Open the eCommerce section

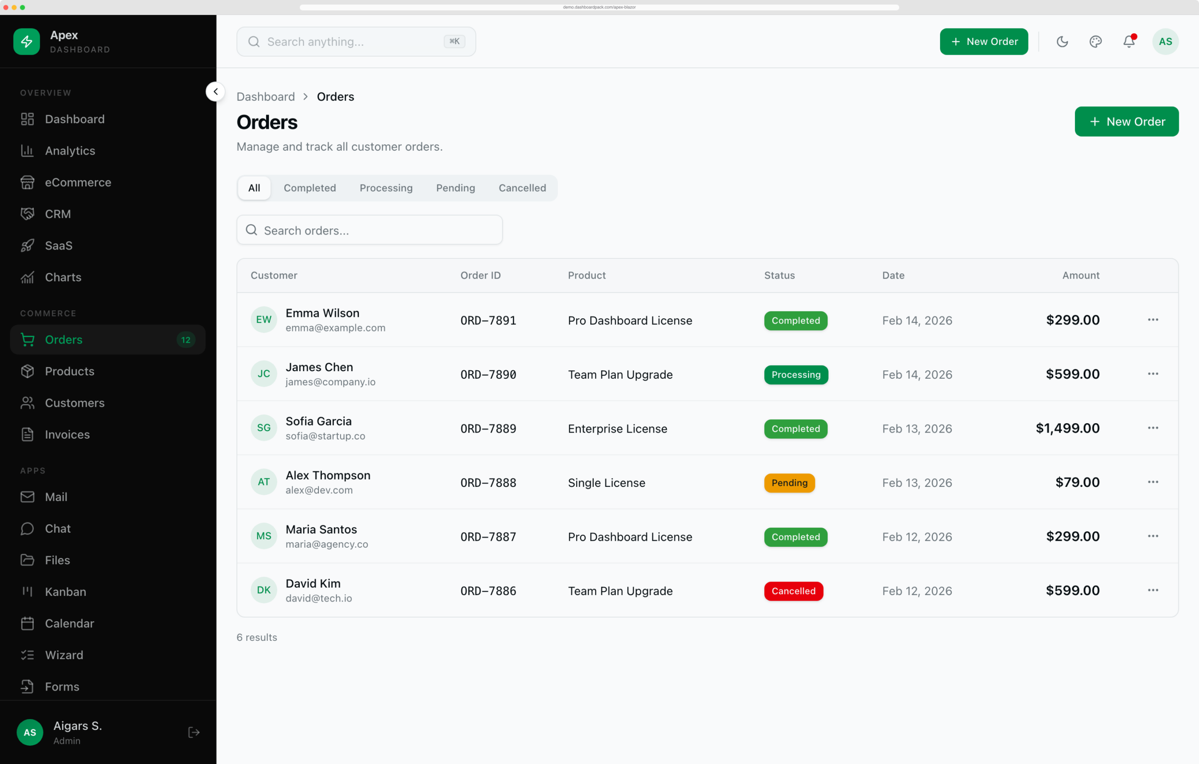108,182
